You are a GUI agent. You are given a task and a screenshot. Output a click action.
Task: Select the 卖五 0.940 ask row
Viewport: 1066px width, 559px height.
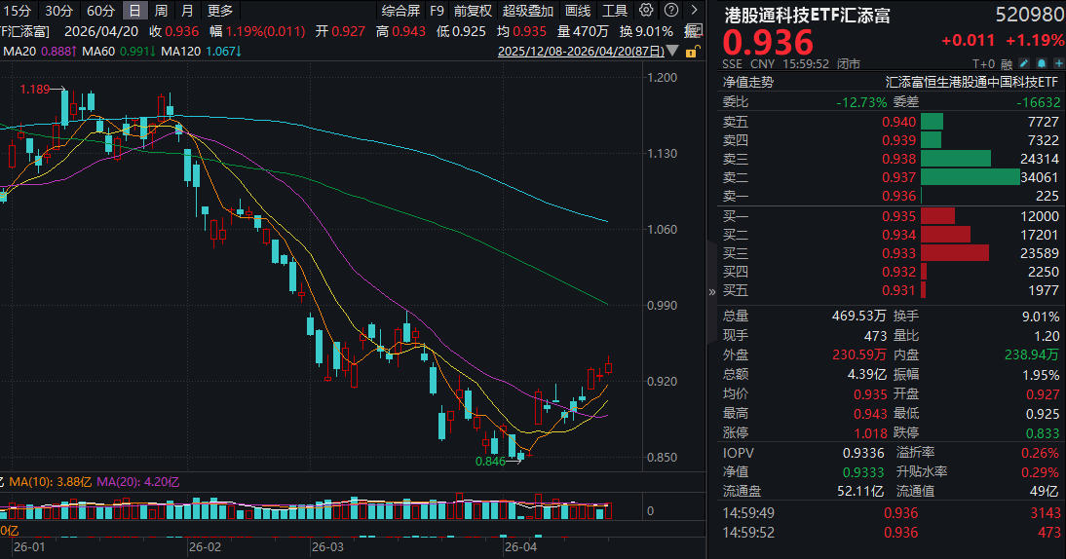891,122
